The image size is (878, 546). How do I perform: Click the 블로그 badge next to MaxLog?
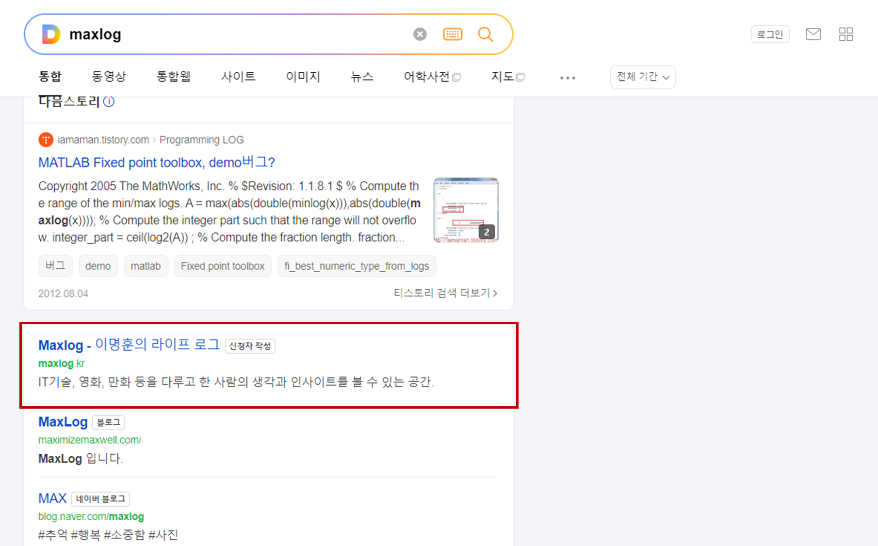coord(108,422)
